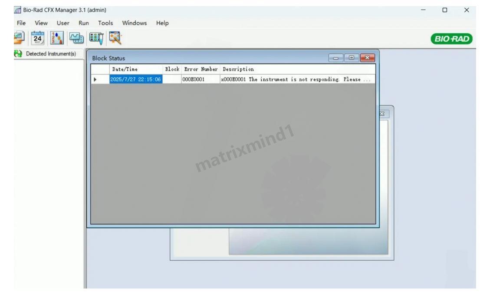The image size is (490, 295).
Task: Close the Block Status window
Action: 368,58
